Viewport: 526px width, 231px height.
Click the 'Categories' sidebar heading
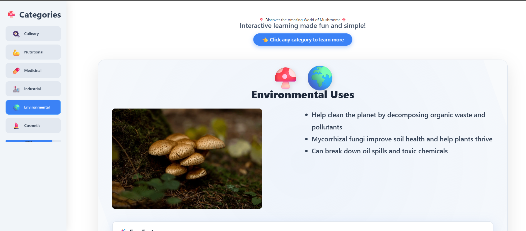[40, 15]
